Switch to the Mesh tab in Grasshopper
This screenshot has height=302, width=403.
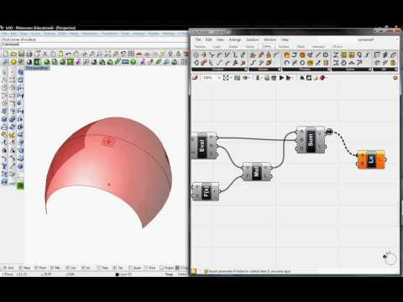click(301, 46)
